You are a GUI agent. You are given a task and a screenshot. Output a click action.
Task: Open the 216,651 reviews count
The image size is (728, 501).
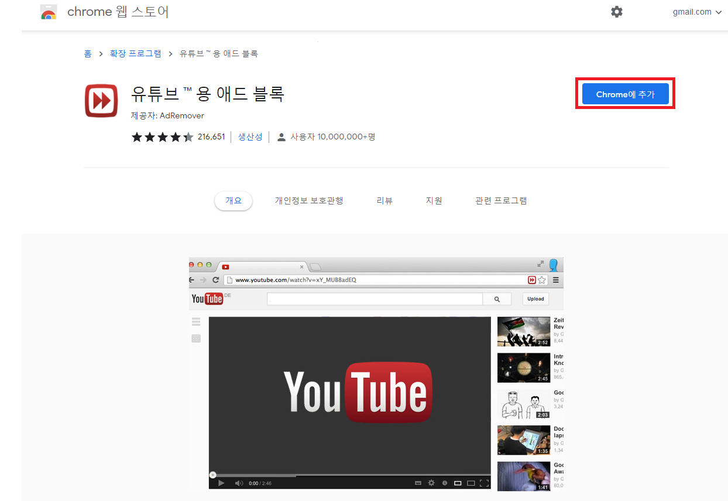(211, 137)
